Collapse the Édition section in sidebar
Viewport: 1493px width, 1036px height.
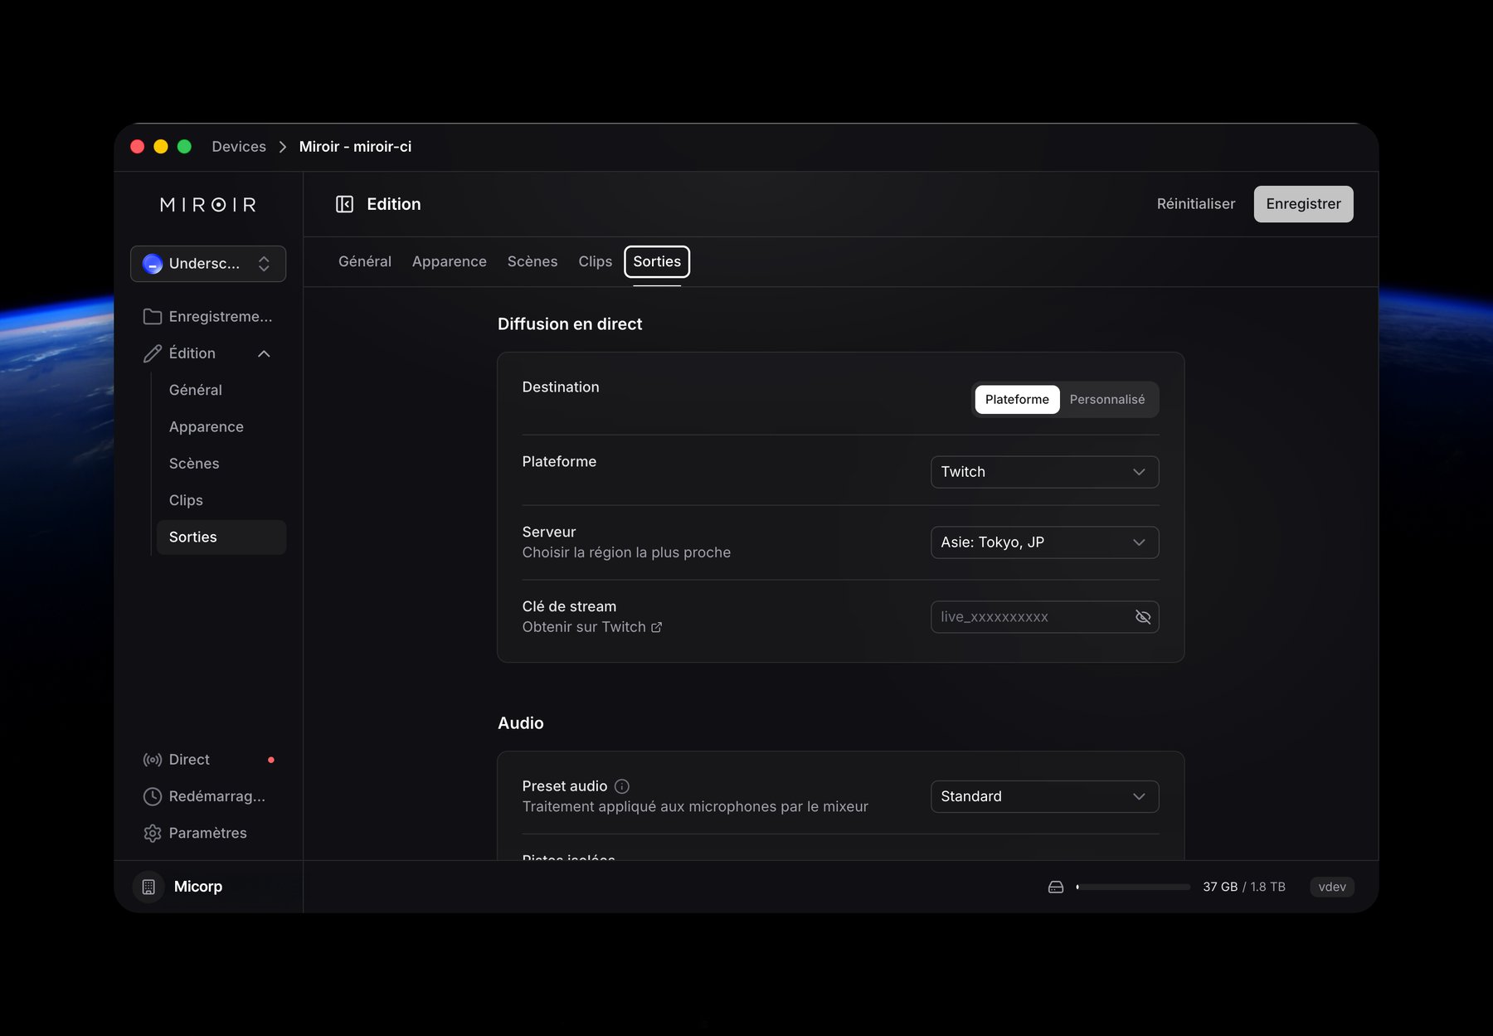coord(264,353)
